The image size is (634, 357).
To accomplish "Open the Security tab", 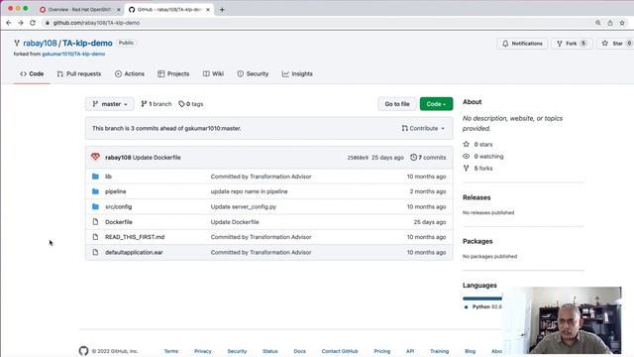I will (253, 73).
